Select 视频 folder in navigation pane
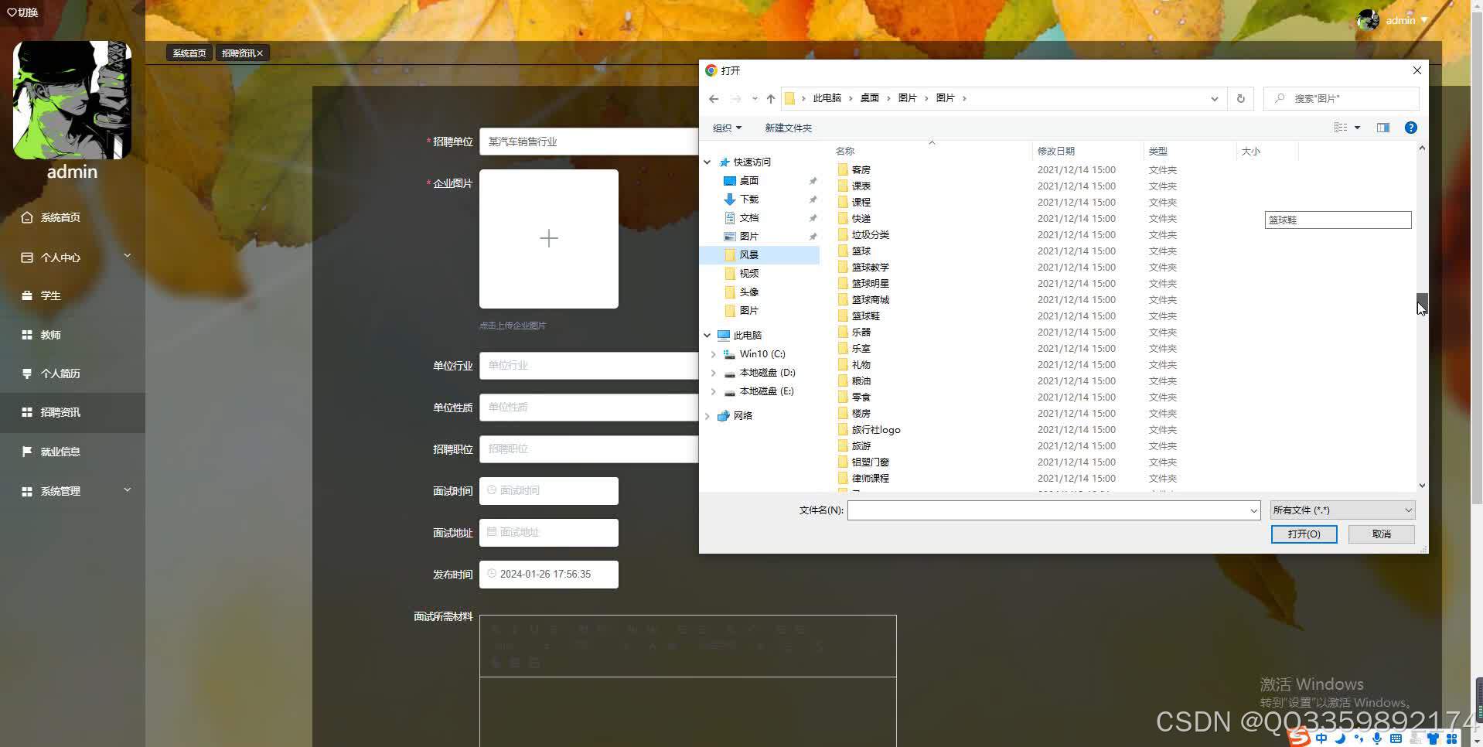Image resolution: width=1483 pixels, height=747 pixels. (x=748, y=274)
